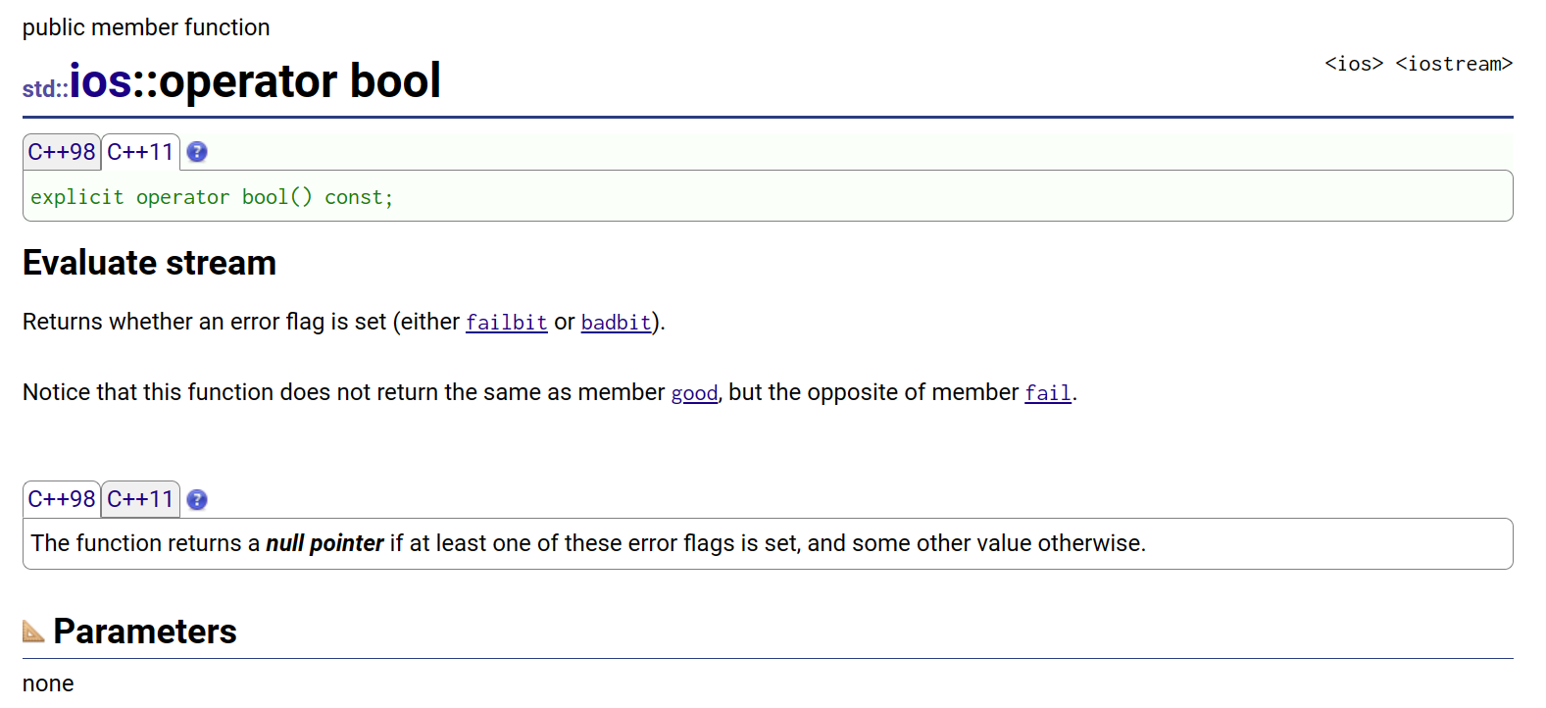This screenshot has height=708, width=1546.
Task: Click the Evaluate stream heading
Action: (x=149, y=263)
